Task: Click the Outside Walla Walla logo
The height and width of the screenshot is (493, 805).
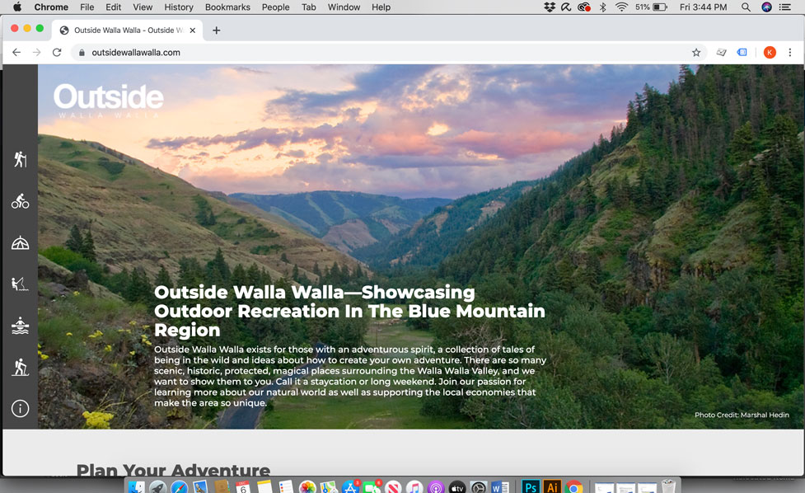Action: (108, 101)
